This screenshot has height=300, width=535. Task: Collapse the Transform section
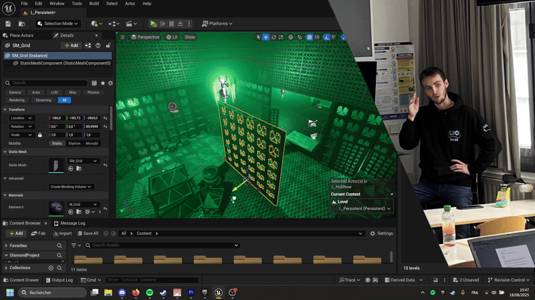point(5,109)
